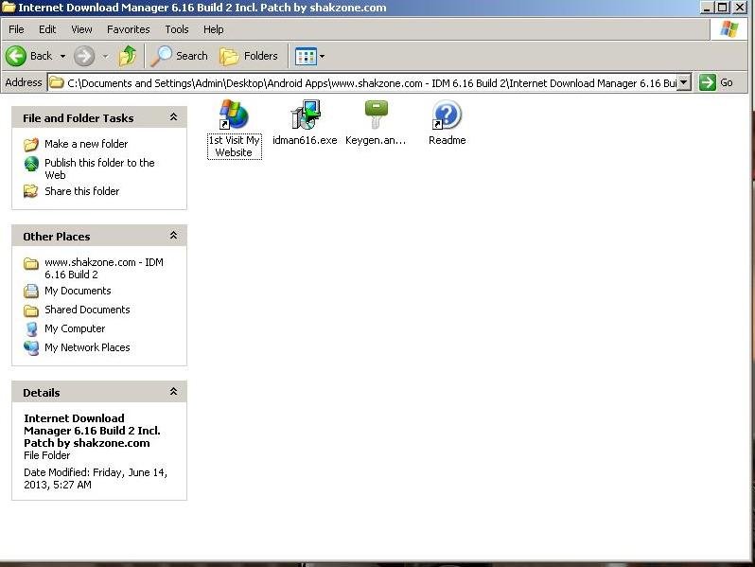The image size is (755, 567).
Task: Open the Help menu
Action: point(213,29)
